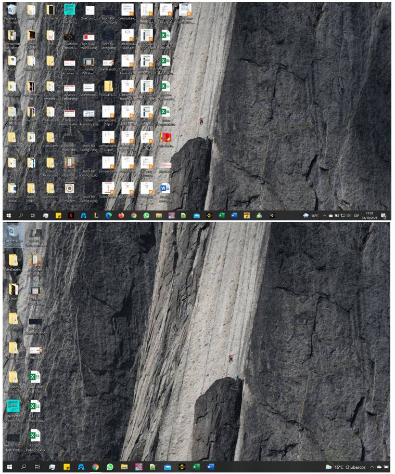395x474 pixels.
Task: Open Word from the lower taskbar
Action: point(211,467)
